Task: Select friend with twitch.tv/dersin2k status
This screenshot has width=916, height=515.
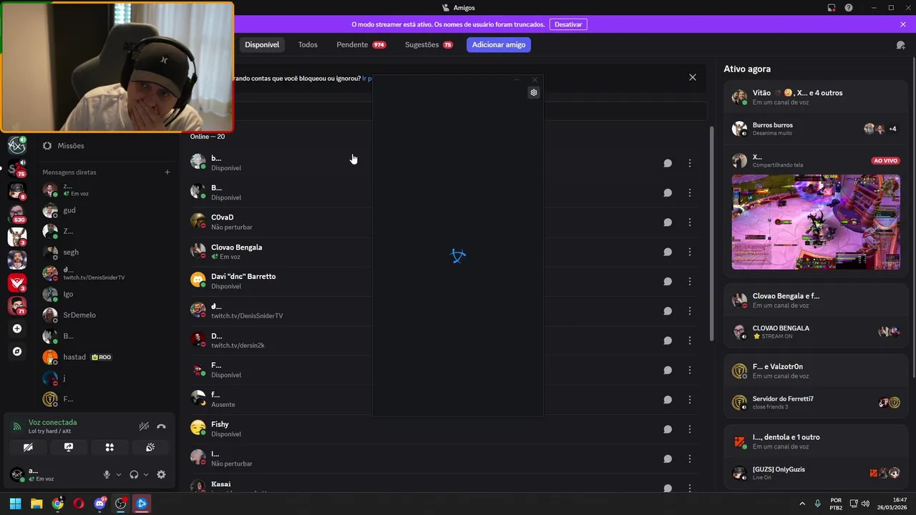Action: pos(444,340)
